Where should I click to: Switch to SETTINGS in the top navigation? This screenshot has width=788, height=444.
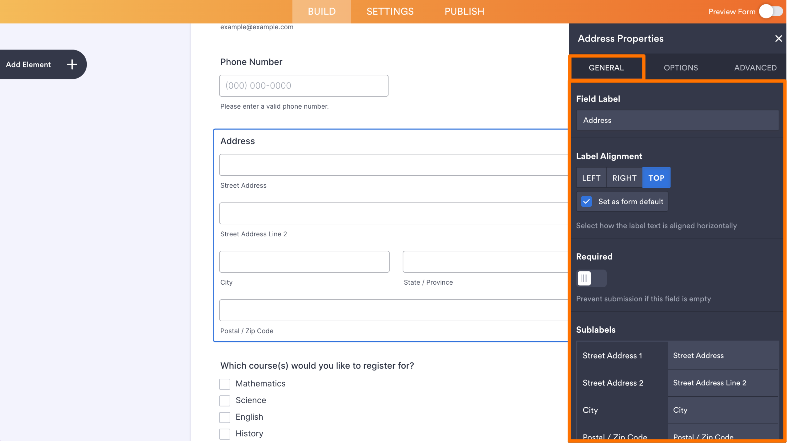[x=390, y=11]
